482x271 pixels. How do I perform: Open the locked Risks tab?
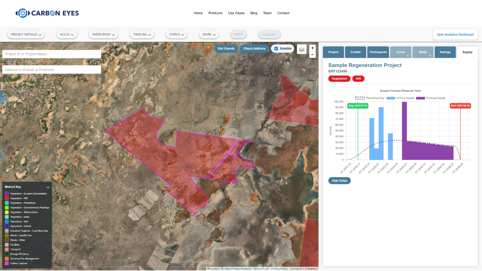click(x=423, y=52)
